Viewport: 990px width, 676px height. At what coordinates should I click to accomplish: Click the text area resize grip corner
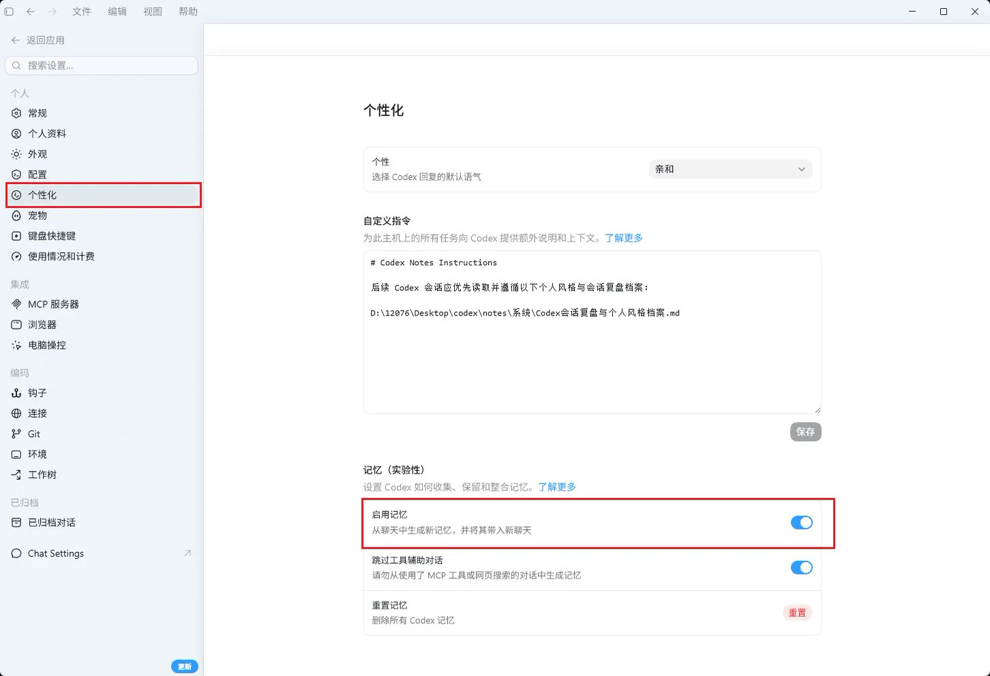[817, 410]
